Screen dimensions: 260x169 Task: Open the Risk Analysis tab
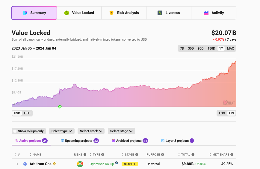pos(124,13)
